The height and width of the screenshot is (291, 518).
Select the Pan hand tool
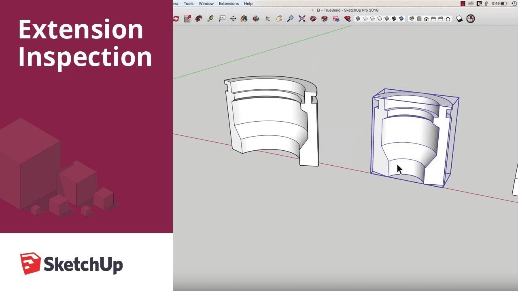point(279,19)
